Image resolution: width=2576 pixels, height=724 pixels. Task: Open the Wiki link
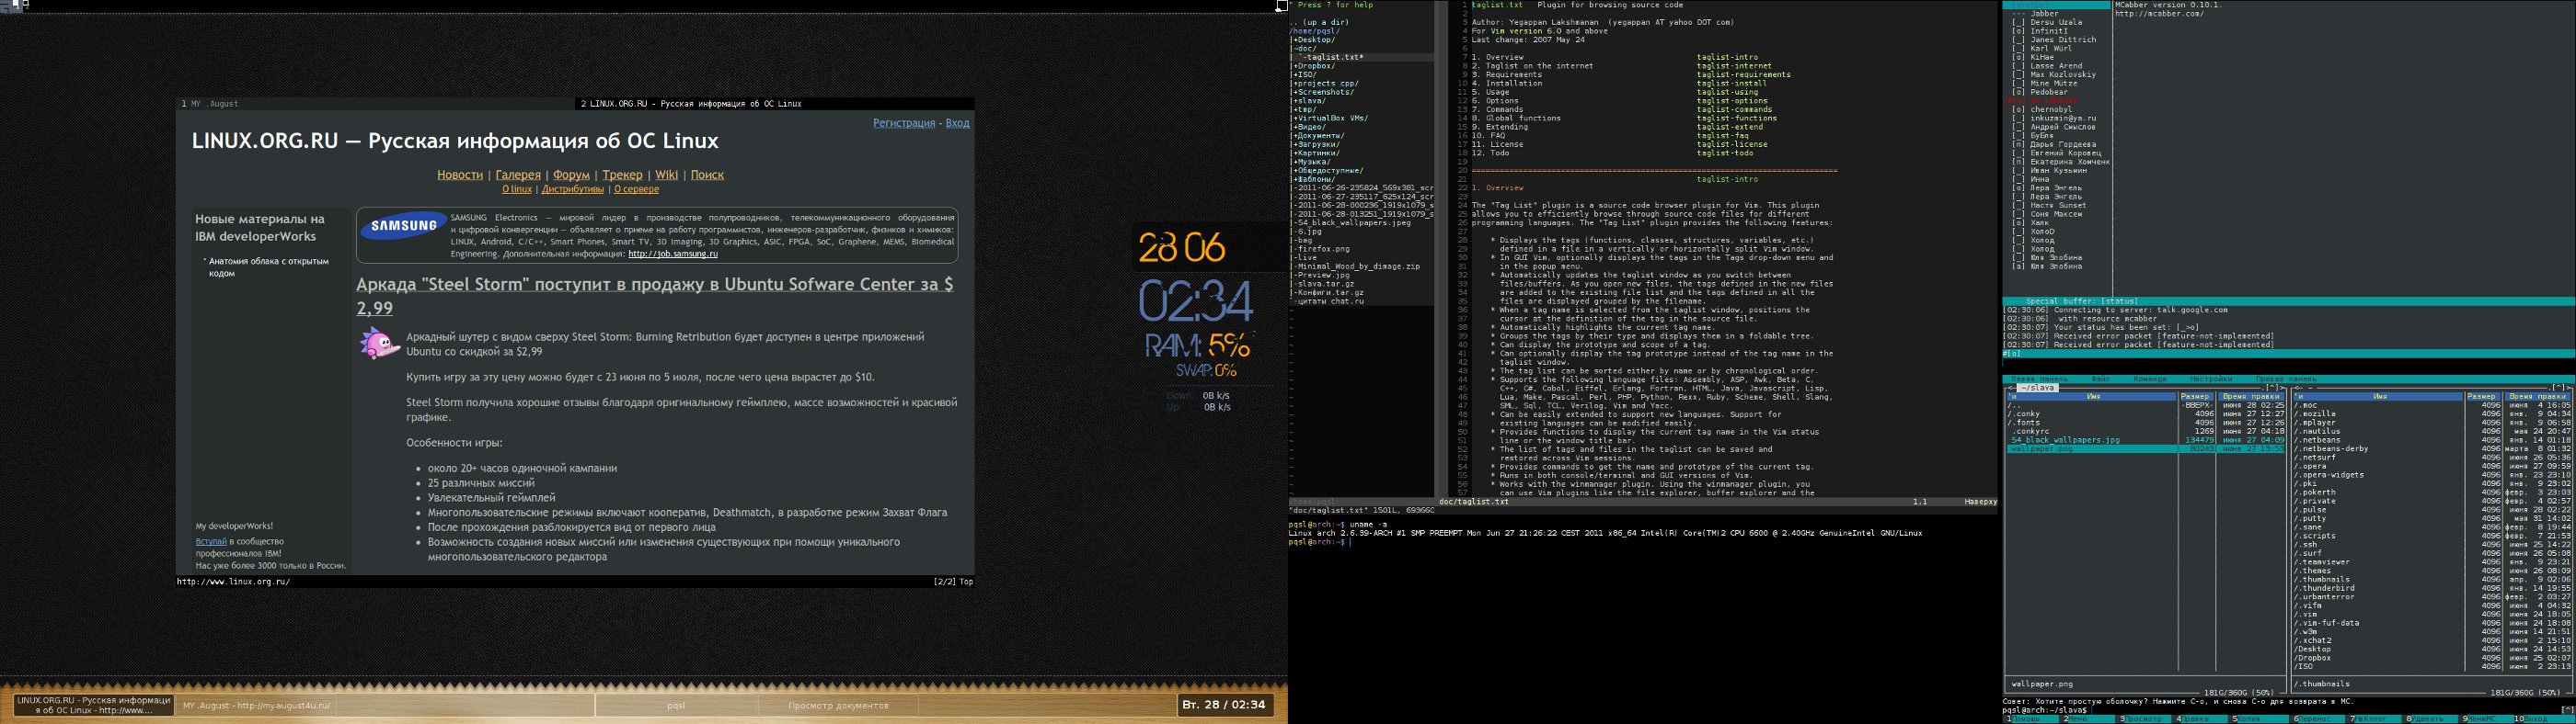[667, 175]
